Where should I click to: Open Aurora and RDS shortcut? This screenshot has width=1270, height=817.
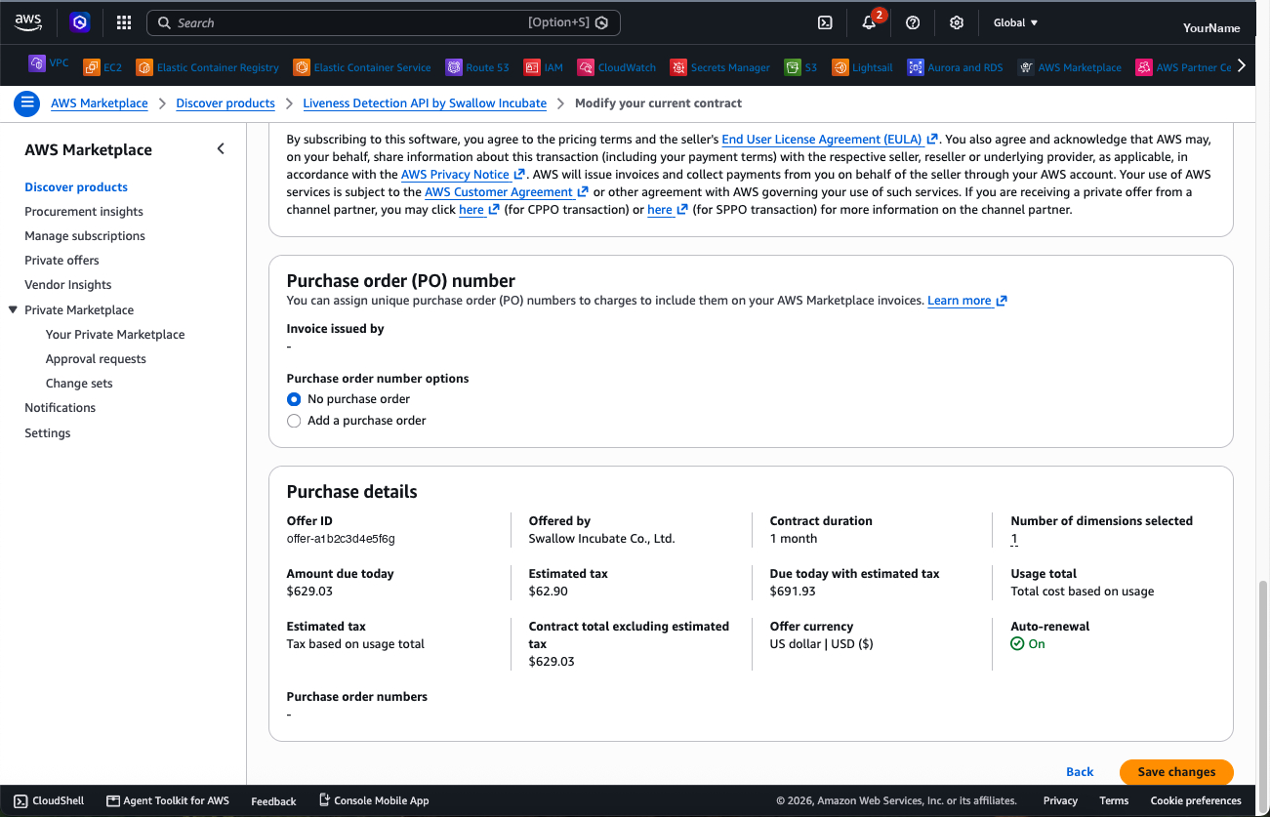click(x=955, y=67)
